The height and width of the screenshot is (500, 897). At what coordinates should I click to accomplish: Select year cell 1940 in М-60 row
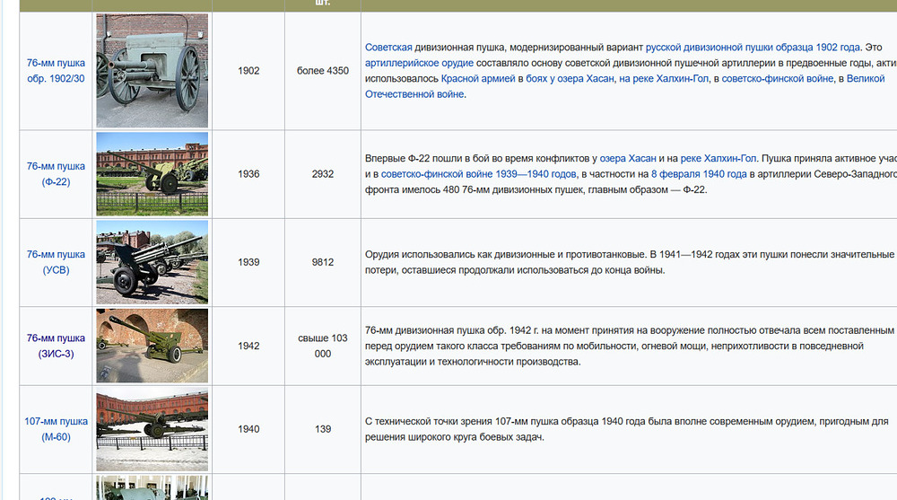pos(248,429)
